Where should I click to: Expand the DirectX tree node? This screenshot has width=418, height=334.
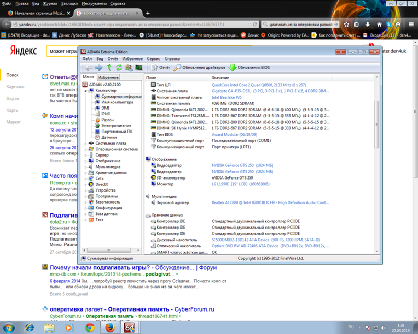pos(86,184)
